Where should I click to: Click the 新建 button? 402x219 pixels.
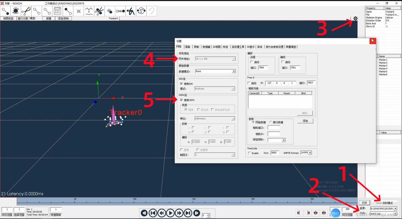[x=49, y=18]
